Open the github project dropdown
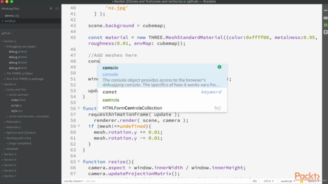The height and width of the screenshot is (184, 328). [x=7, y=33]
